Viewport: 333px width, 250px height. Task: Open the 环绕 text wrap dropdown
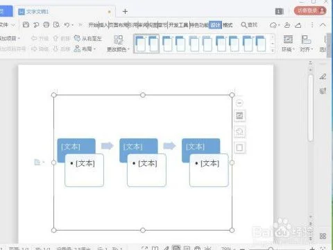288,43
